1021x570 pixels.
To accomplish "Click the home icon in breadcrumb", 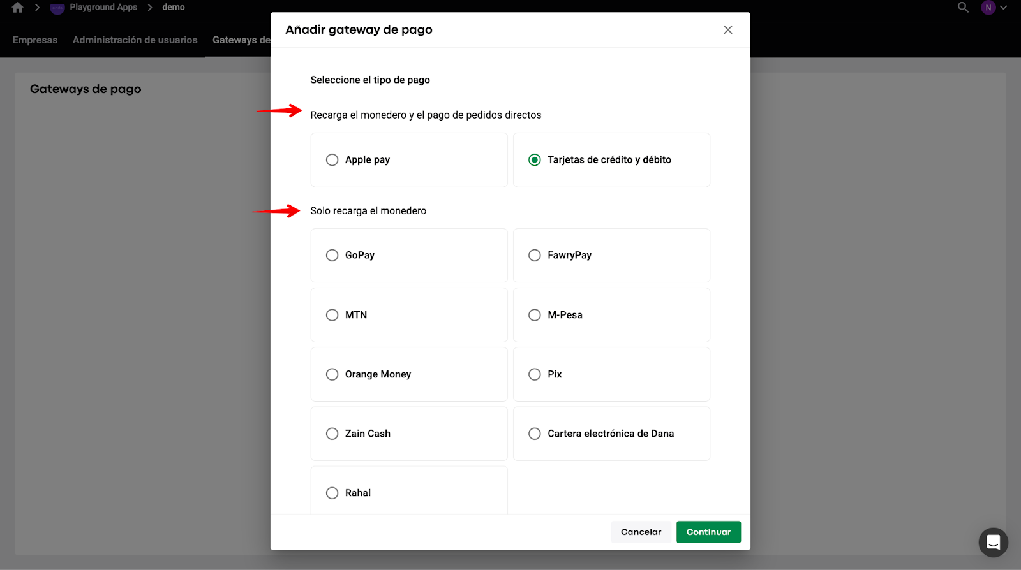I will (17, 8).
